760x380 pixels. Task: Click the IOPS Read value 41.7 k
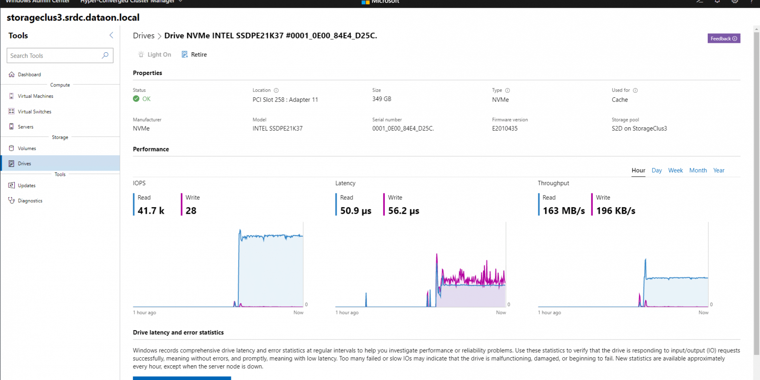coord(151,210)
